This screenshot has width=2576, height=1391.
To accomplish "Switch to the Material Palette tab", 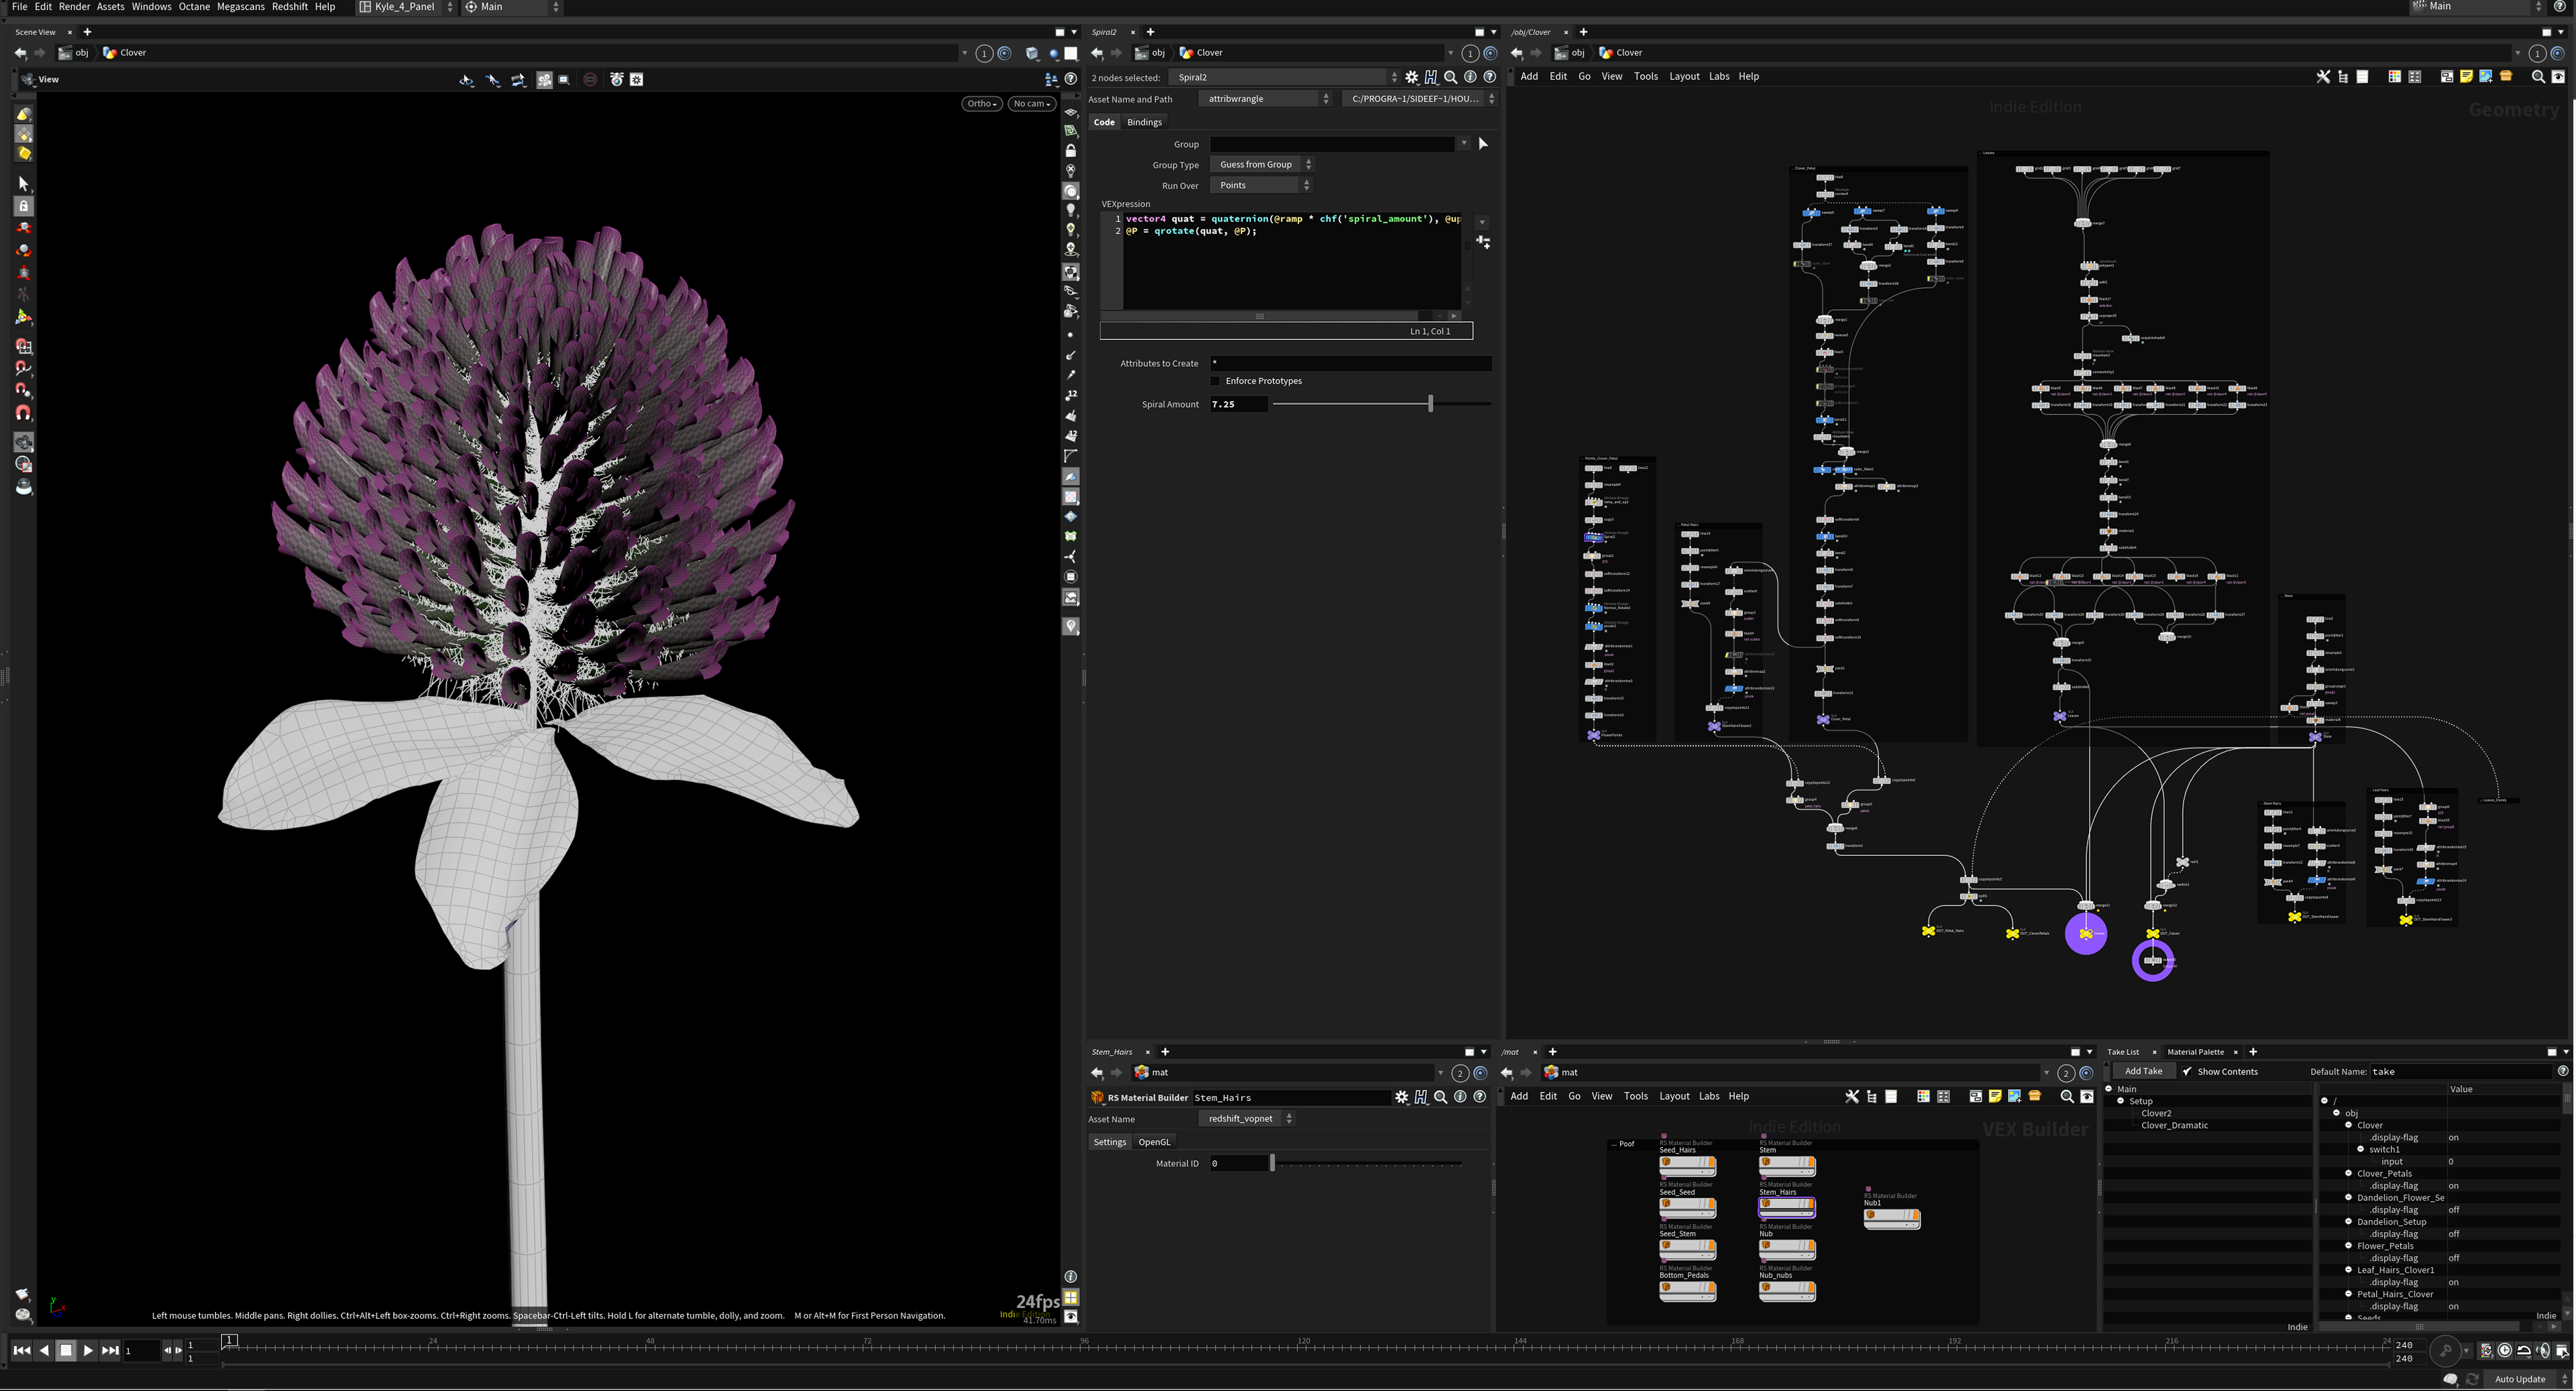I will click(x=2195, y=1052).
